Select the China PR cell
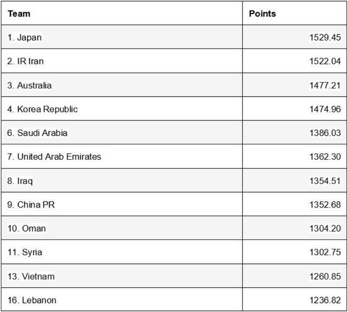 [31, 205]
